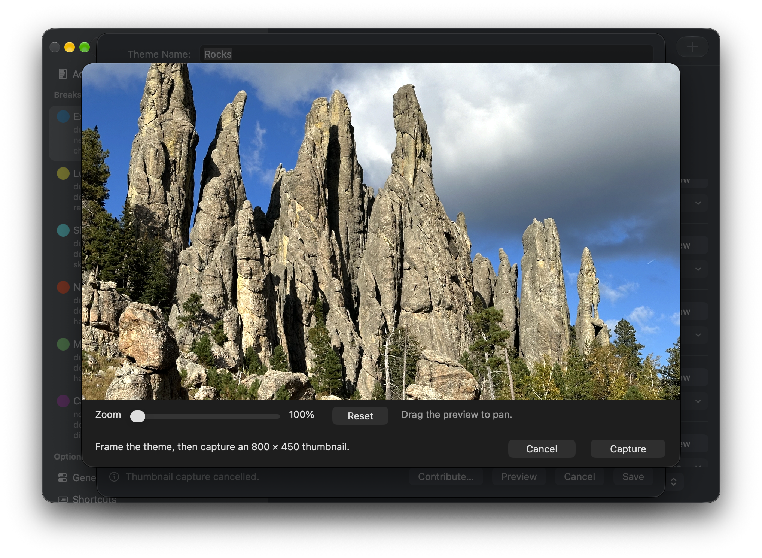Image resolution: width=762 pixels, height=558 pixels.
Task: Save the theme in the editor
Action: [x=633, y=477]
